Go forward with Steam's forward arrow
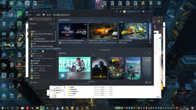 [34, 15]
